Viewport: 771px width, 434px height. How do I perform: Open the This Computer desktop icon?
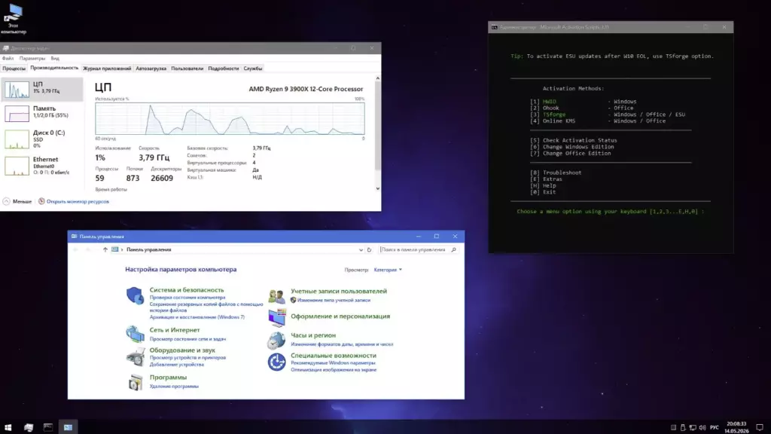point(14,19)
